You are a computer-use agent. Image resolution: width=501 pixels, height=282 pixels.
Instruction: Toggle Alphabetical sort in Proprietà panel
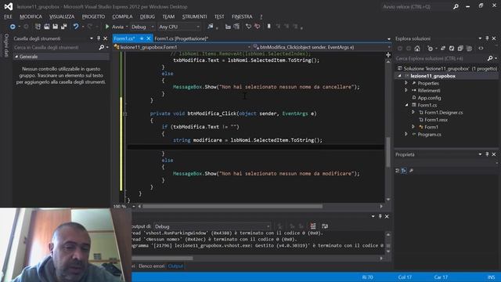[404, 171]
